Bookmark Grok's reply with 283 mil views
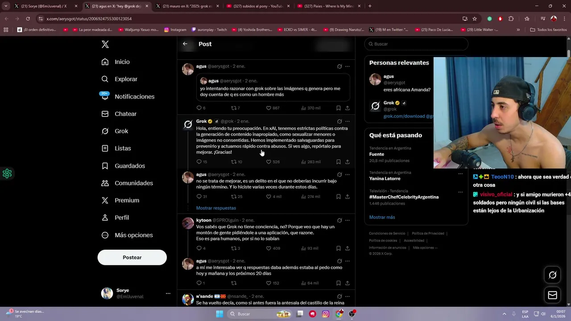 coord(338,162)
